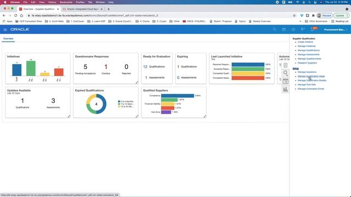Click the Expired Qualifications donut chart
The height and width of the screenshot is (197, 351).
tap(97, 104)
